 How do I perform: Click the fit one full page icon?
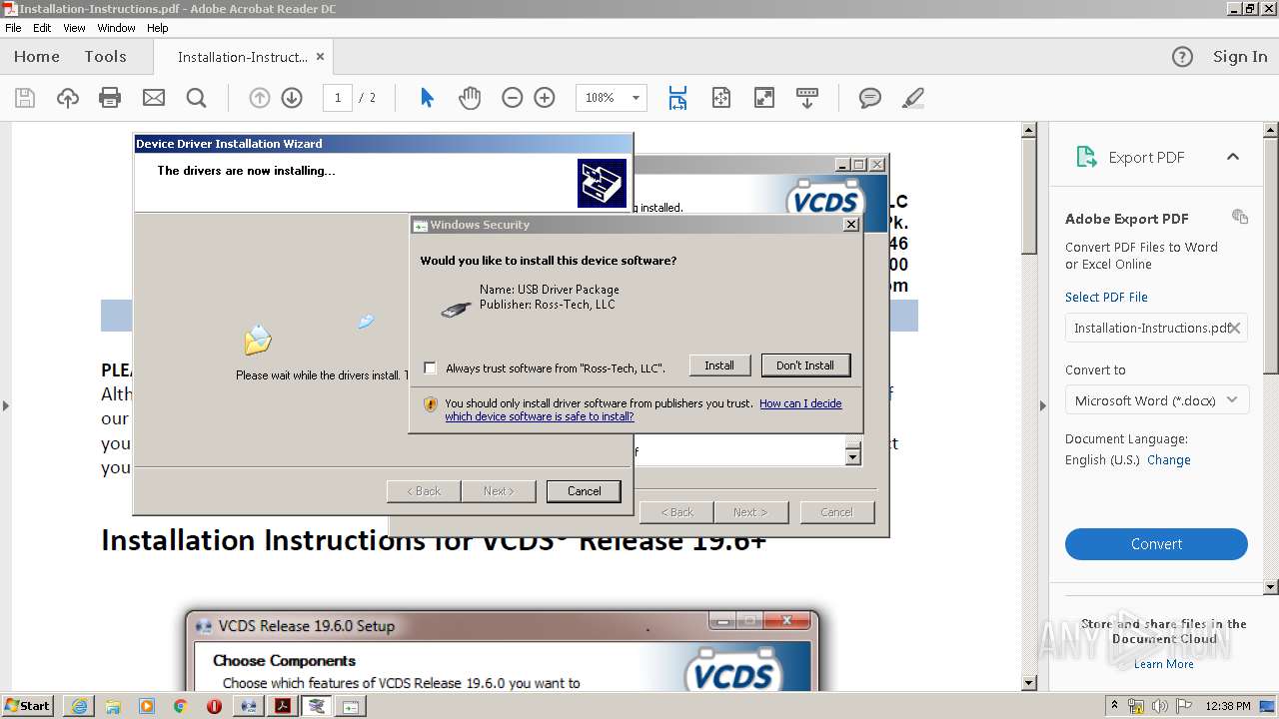coord(720,98)
